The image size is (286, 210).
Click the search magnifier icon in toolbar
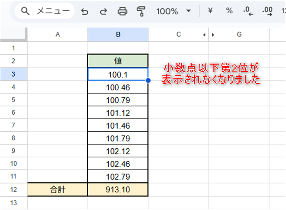(25, 11)
